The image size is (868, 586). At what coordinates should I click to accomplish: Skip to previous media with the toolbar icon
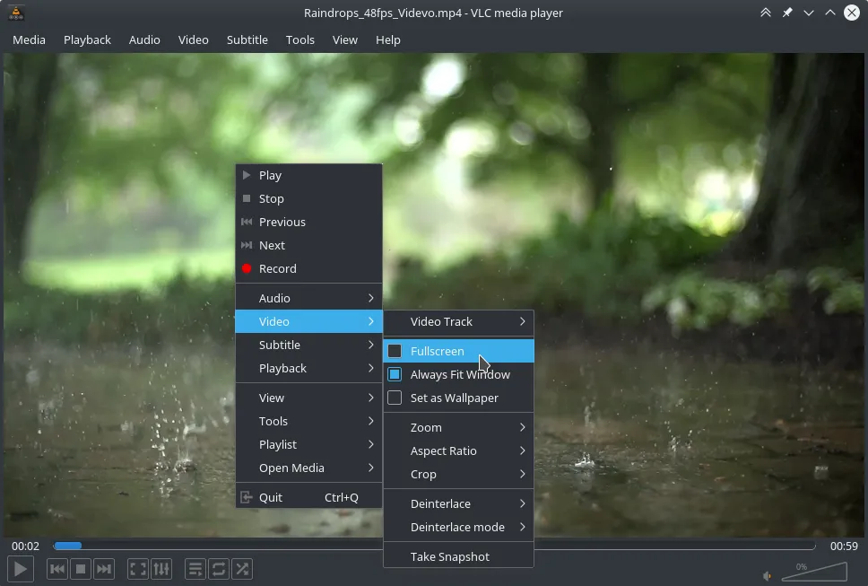tap(56, 568)
